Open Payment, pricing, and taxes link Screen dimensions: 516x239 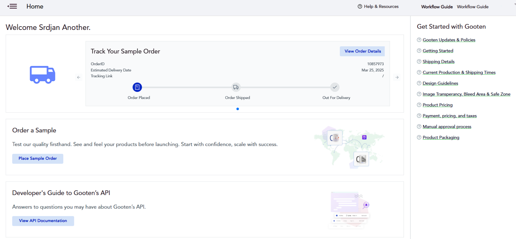click(450, 116)
